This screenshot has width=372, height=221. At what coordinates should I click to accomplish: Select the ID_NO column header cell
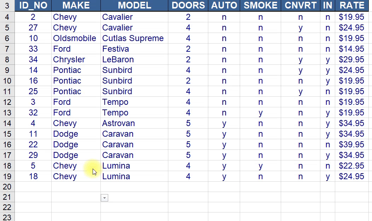pos(33,5)
